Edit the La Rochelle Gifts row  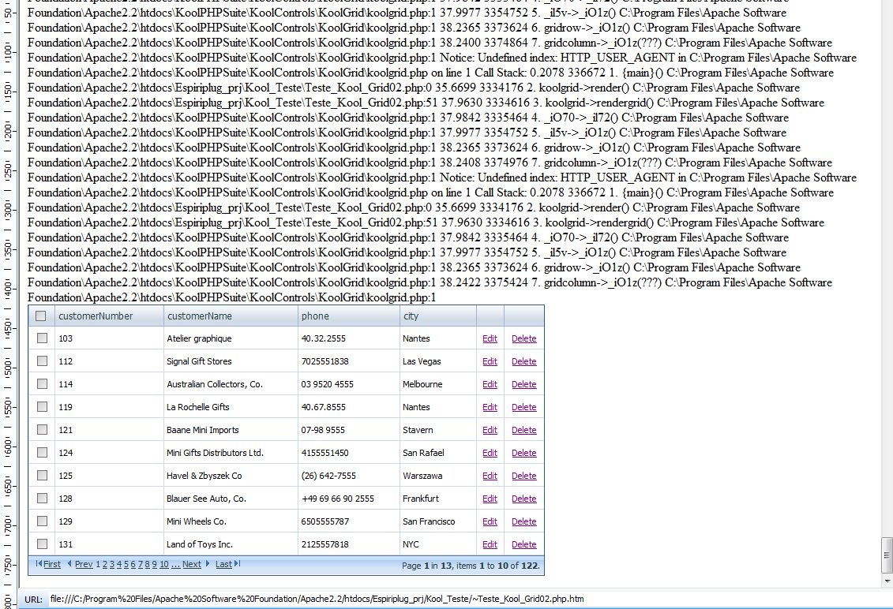pyautogui.click(x=490, y=407)
